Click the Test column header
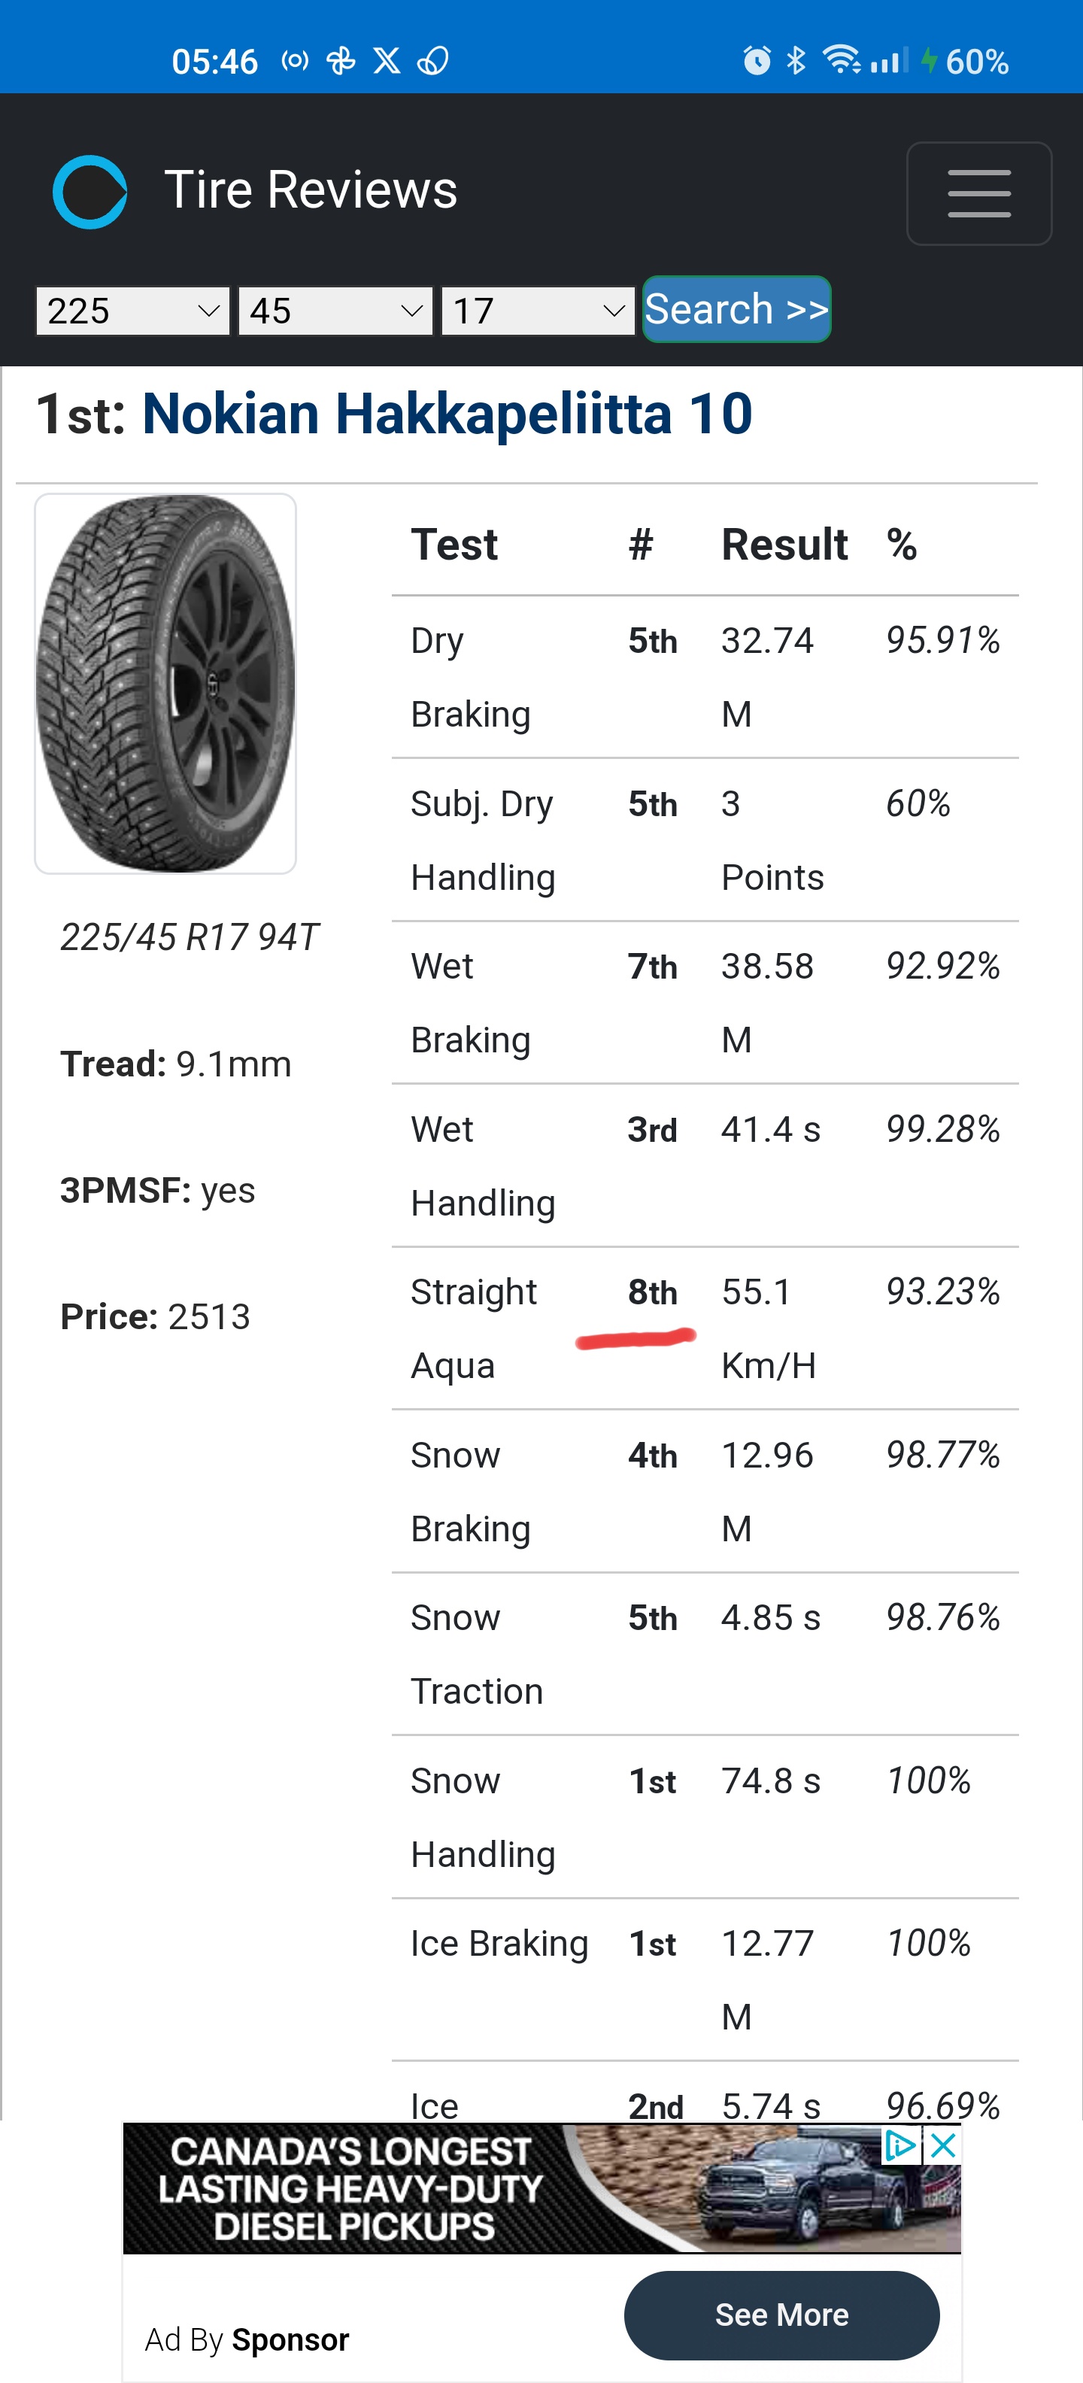The width and height of the screenshot is (1083, 2383). pyautogui.click(x=454, y=545)
